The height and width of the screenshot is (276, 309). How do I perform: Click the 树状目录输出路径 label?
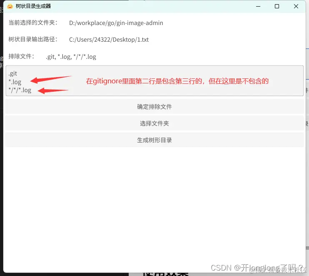33,39
